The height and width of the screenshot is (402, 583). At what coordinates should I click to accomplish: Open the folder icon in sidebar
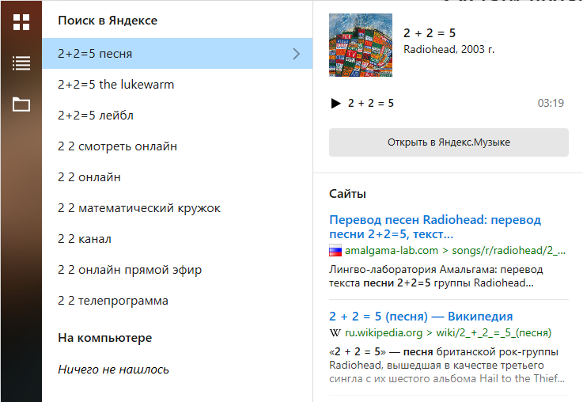pos(21,104)
